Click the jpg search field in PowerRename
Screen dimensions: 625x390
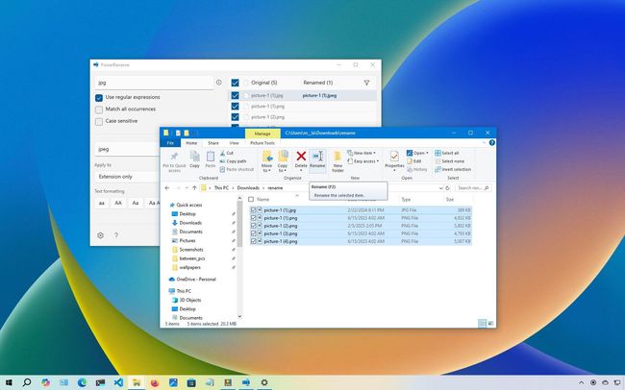[154, 83]
